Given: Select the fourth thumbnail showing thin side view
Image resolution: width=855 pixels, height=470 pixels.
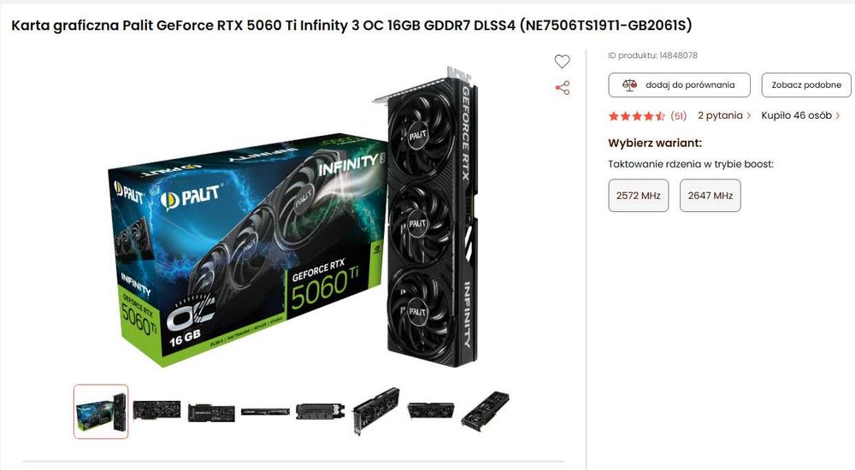Looking at the screenshot, I should click(266, 412).
